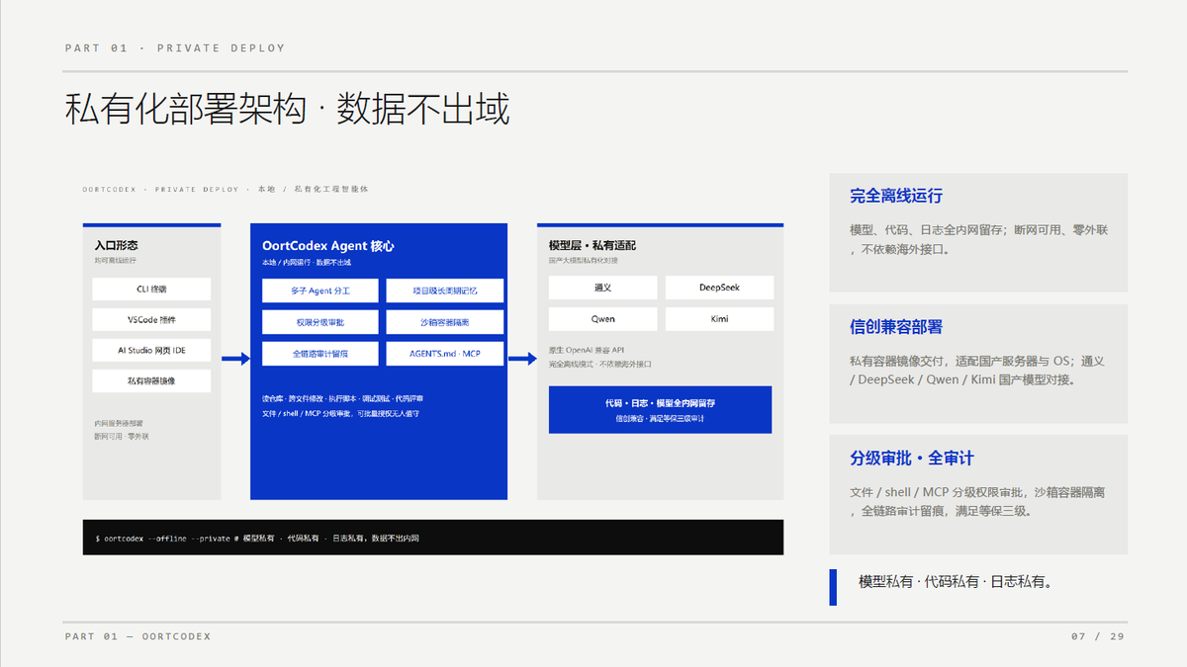This screenshot has height=667, width=1187.
Task: Click the line 文件 / shell / MCP 分级审批 in blue panel
Action: click(x=341, y=413)
